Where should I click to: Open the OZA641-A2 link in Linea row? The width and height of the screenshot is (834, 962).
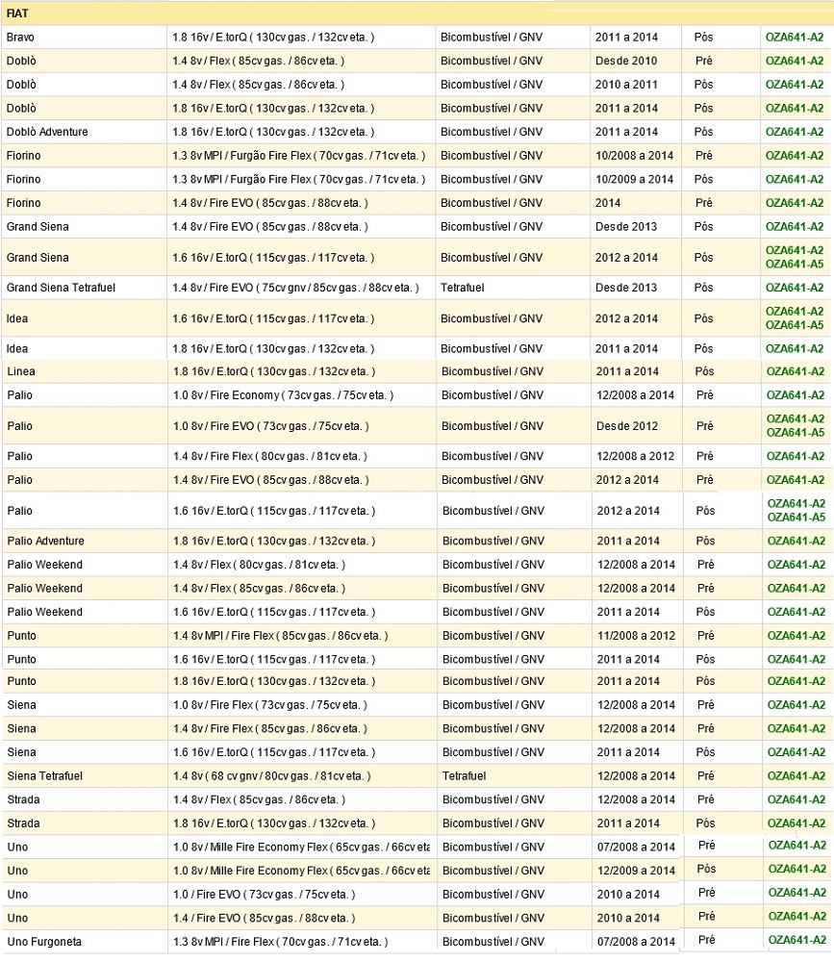[x=795, y=371]
